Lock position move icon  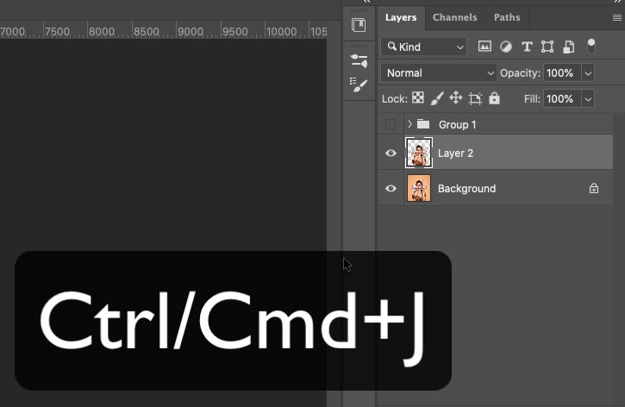pos(455,97)
